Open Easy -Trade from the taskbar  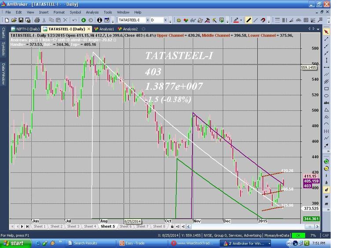[x=141, y=243]
